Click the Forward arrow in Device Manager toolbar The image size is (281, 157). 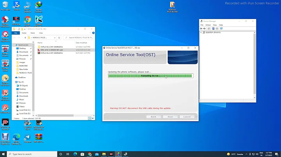(204, 28)
